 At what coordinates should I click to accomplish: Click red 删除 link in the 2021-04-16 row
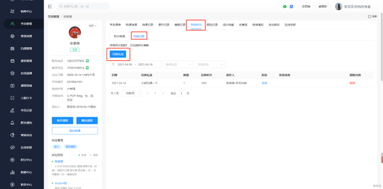352,83
